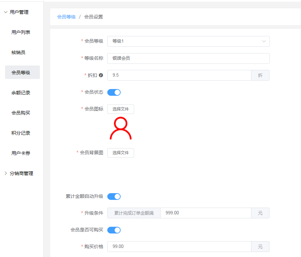Open 用户卡券 in the sidebar

21,153
